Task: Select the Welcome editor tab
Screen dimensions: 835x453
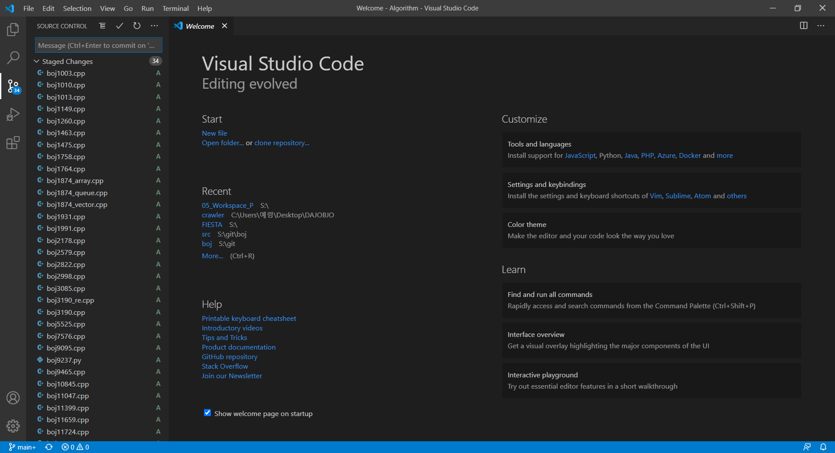Action: [200, 26]
